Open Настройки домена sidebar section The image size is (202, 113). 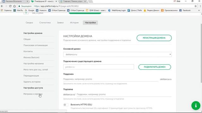33,33
